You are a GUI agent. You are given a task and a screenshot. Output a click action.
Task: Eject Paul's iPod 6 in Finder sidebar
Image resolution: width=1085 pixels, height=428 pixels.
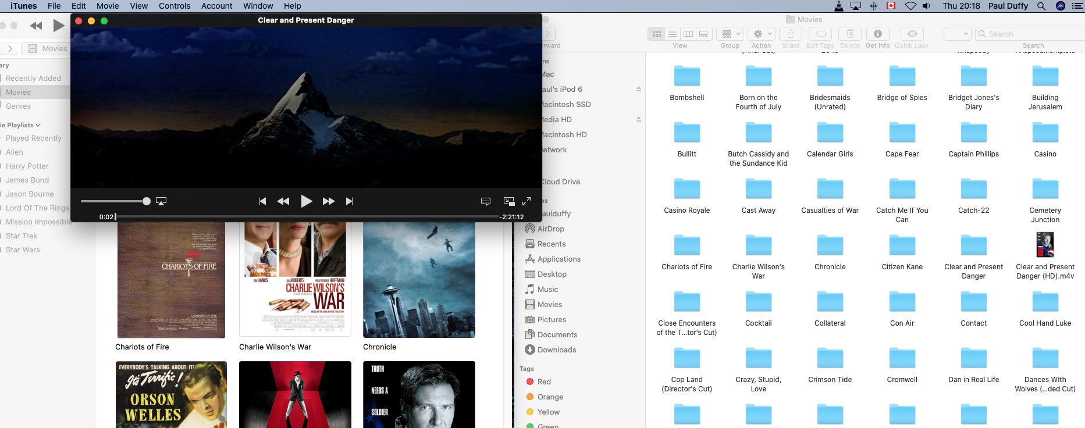coord(639,89)
